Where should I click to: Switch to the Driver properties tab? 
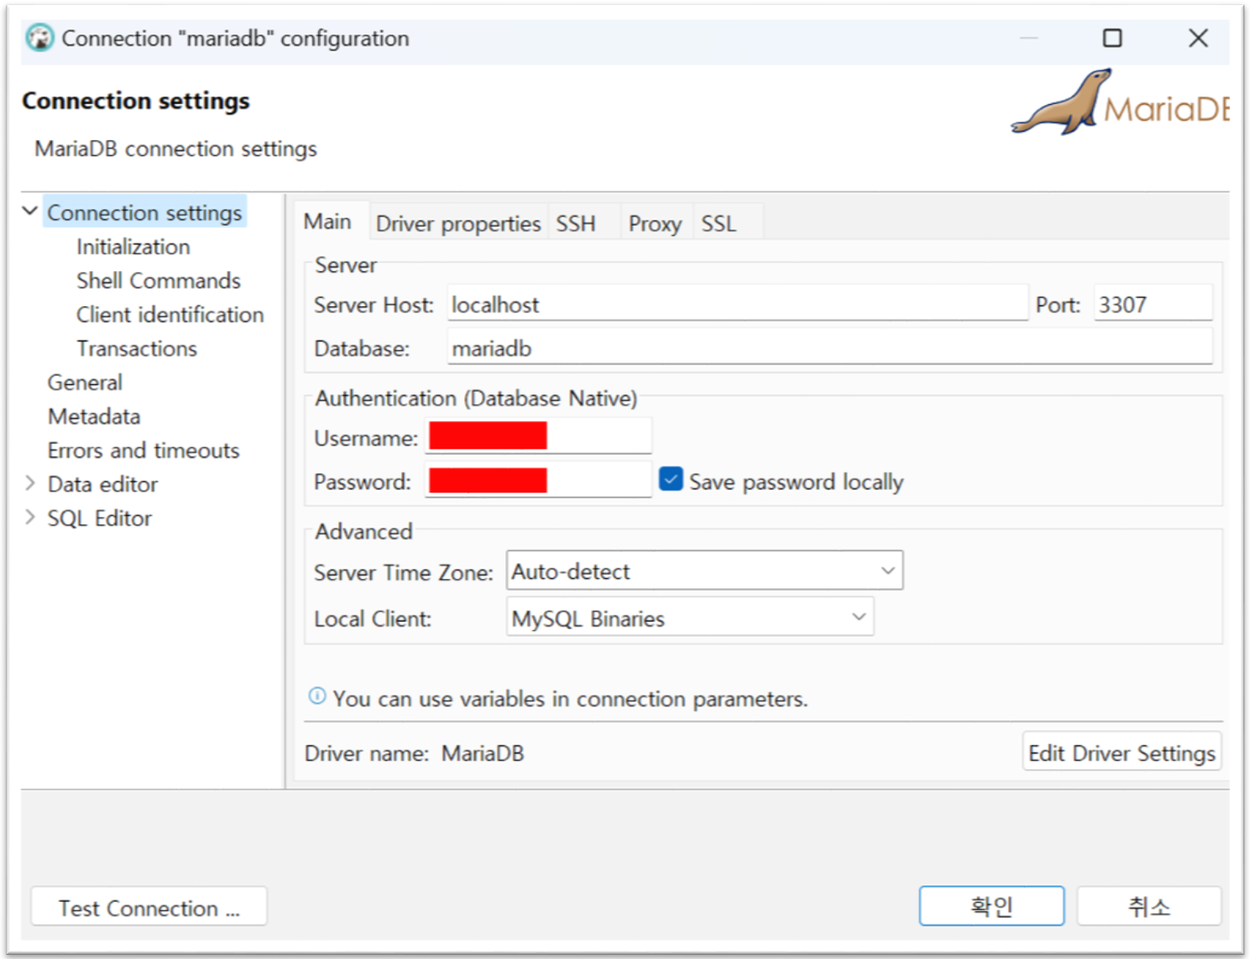point(458,224)
